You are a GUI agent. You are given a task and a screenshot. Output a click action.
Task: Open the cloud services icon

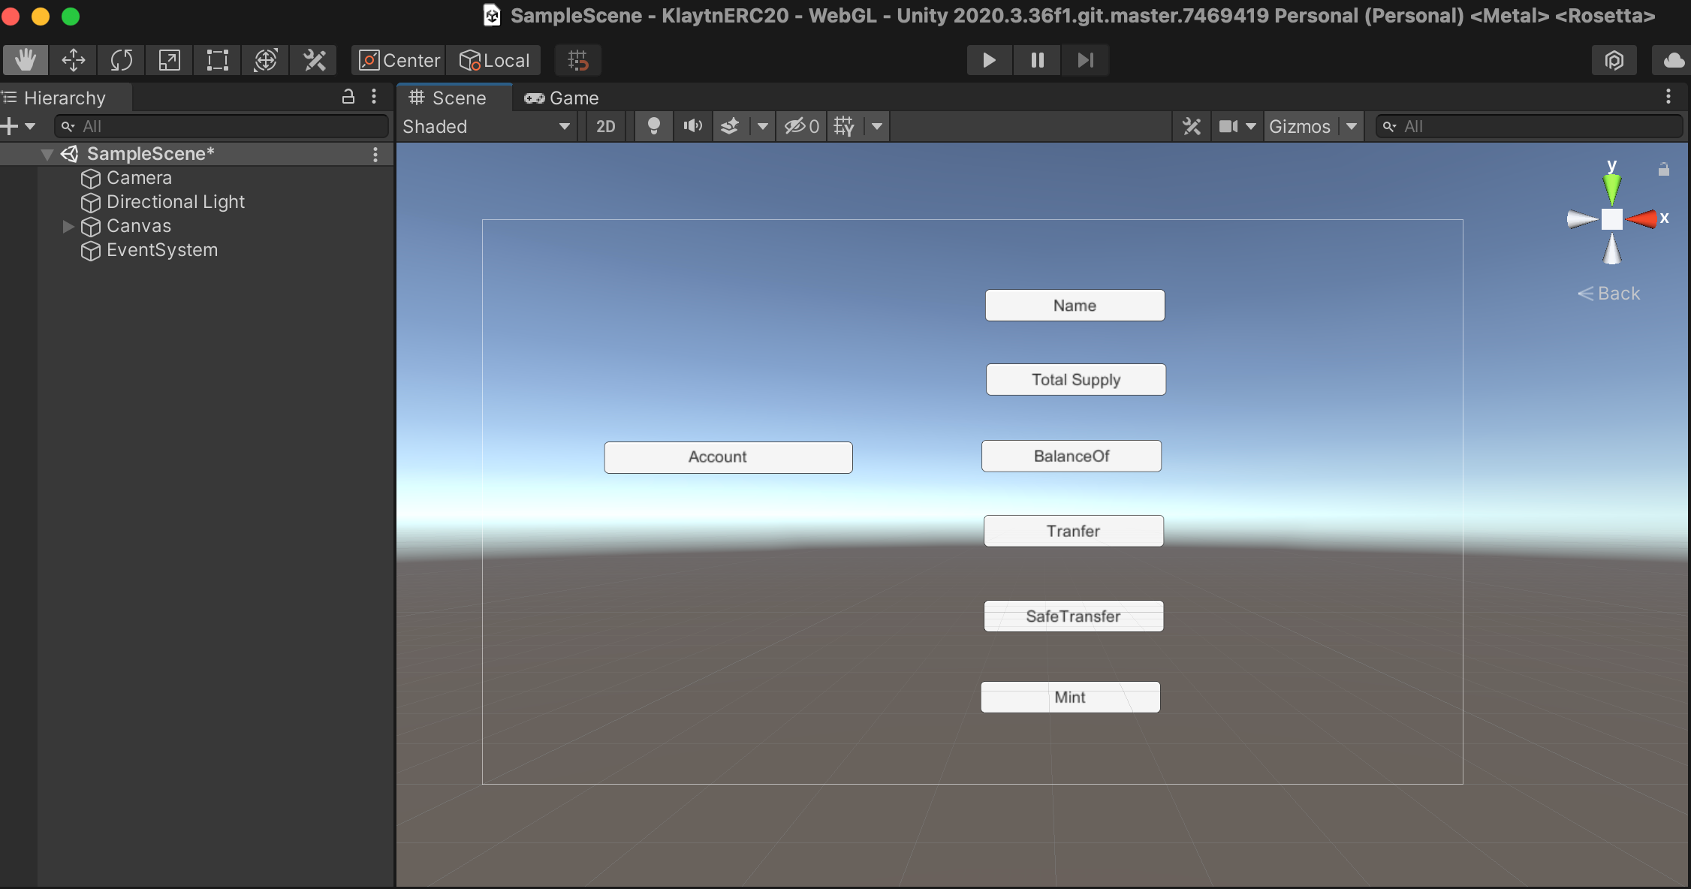point(1674,60)
